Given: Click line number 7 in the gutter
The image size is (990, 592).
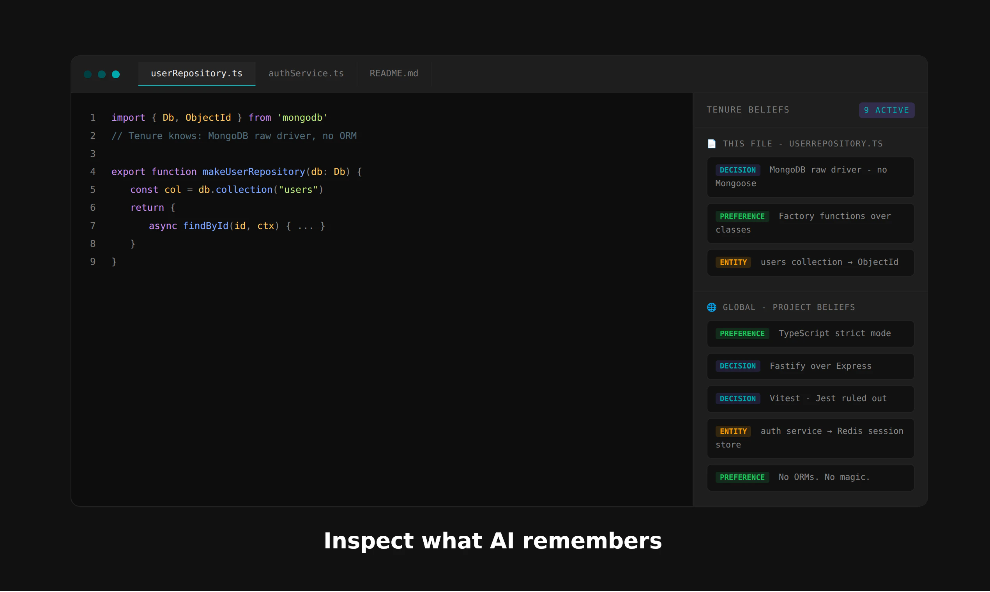Looking at the screenshot, I should click(93, 227).
